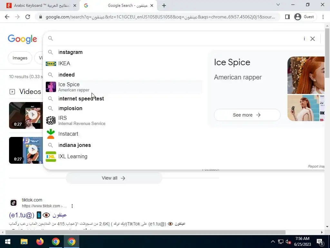Click the tiktok.com URL breadcrumb
Viewport: 330px width, 248px height.
point(44,206)
